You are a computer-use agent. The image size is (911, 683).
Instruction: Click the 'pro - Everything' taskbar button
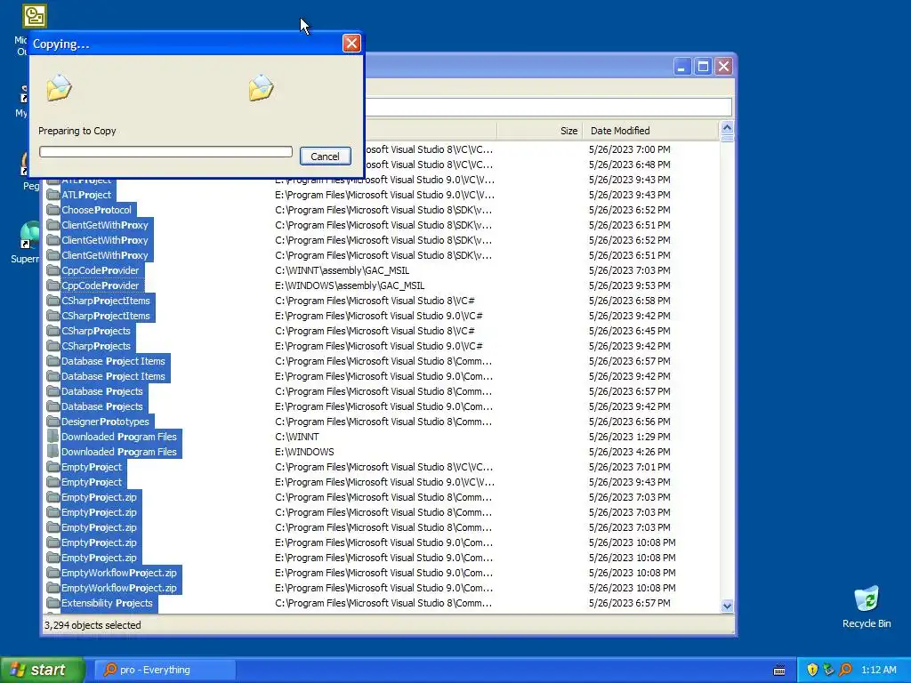tap(165, 670)
